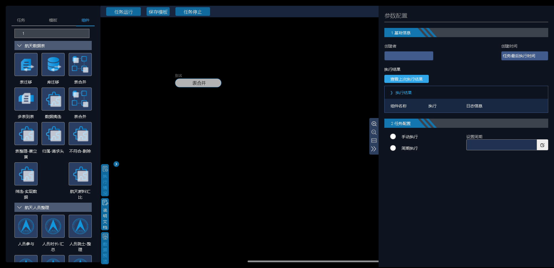Screen dimensions: 554x268
Task: Collapse the 航天人员整理 group
Action: (20, 207)
